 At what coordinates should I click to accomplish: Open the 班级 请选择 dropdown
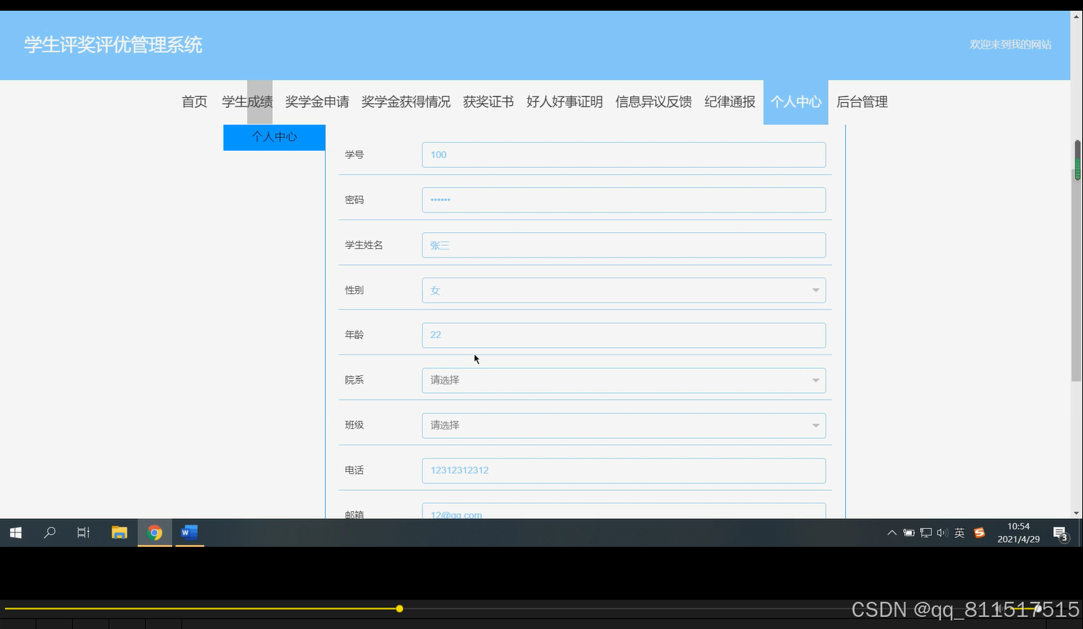[x=624, y=425]
